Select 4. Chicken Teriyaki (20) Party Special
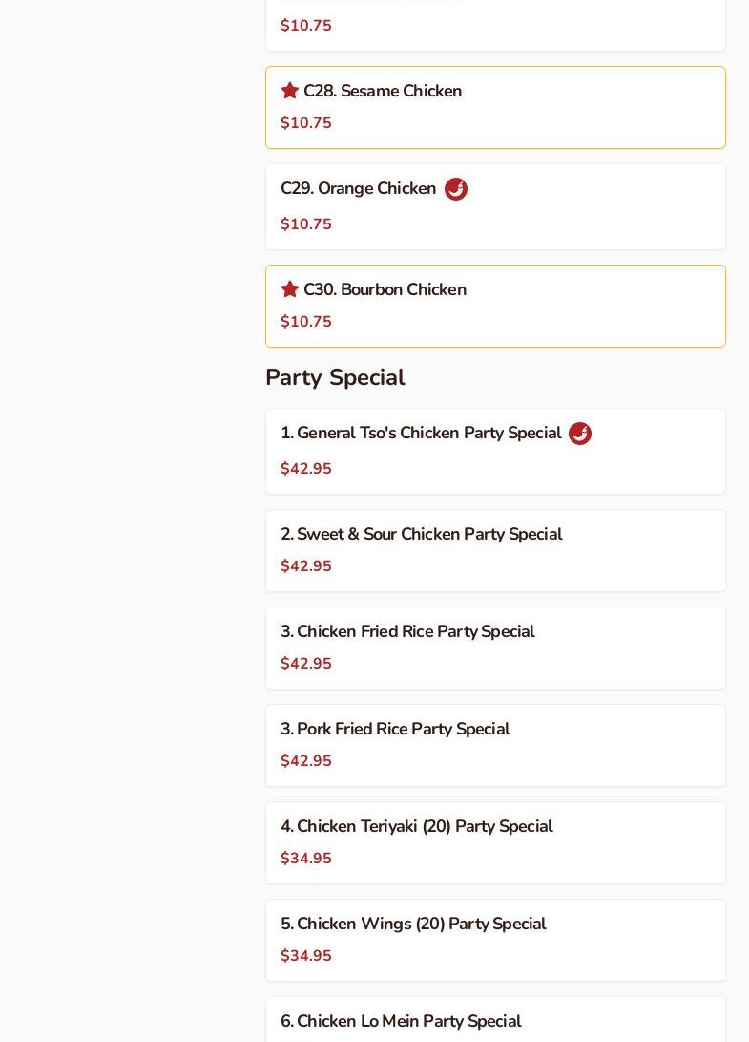The image size is (749, 1042). pos(416,827)
